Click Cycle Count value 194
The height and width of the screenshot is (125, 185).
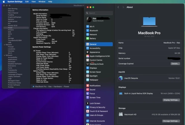[x=53, y=40]
